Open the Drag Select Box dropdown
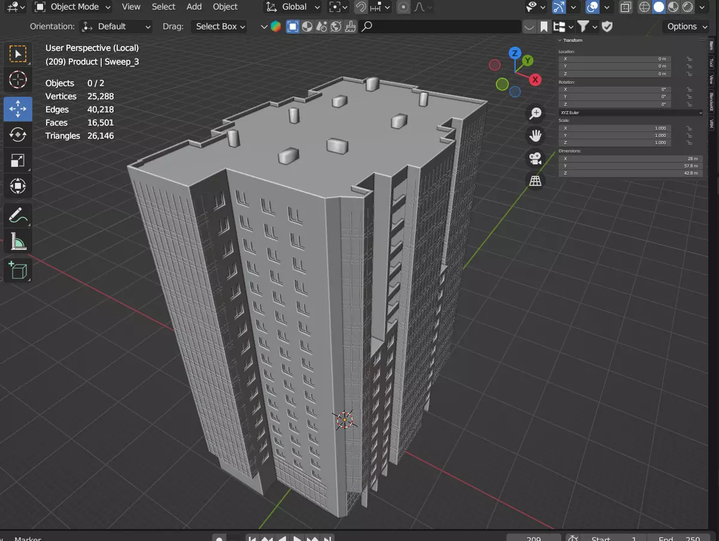 click(x=218, y=26)
